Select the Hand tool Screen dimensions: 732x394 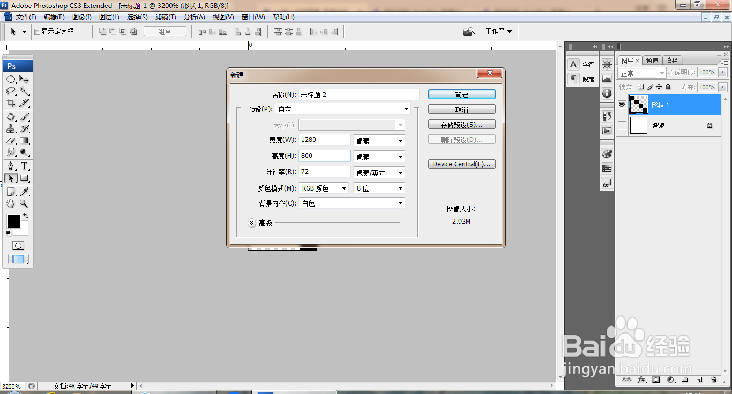11,203
